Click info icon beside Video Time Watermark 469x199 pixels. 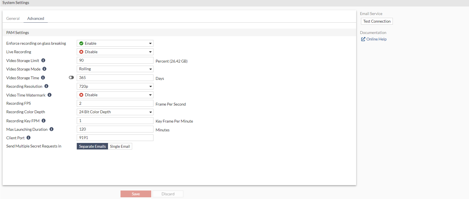pyautogui.click(x=49, y=95)
